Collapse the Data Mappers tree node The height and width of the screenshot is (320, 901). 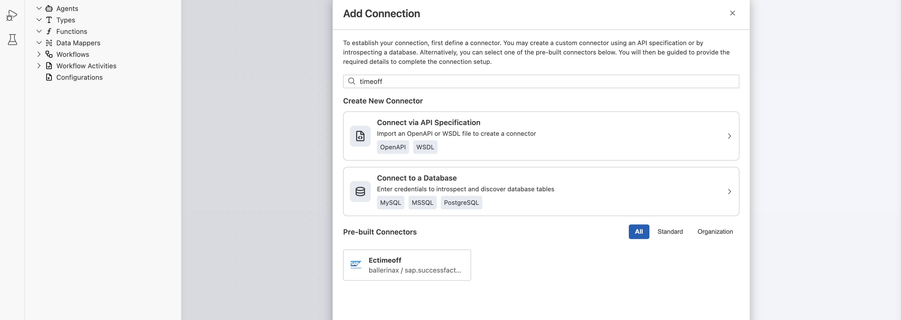[x=39, y=43]
